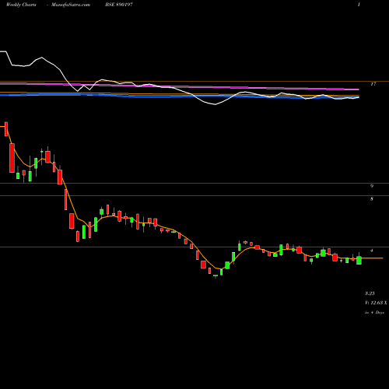Click the MunafaSutra.com label
Image resolution: width=389 pixels, height=389 pixels.
coord(71,5)
